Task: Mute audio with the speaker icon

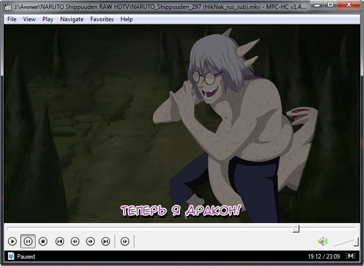Action: click(x=323, y=241)
